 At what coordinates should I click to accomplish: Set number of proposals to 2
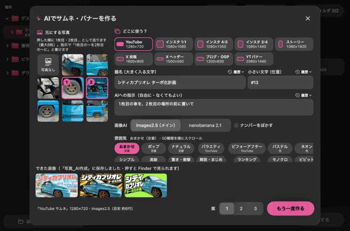click(241, 209)
